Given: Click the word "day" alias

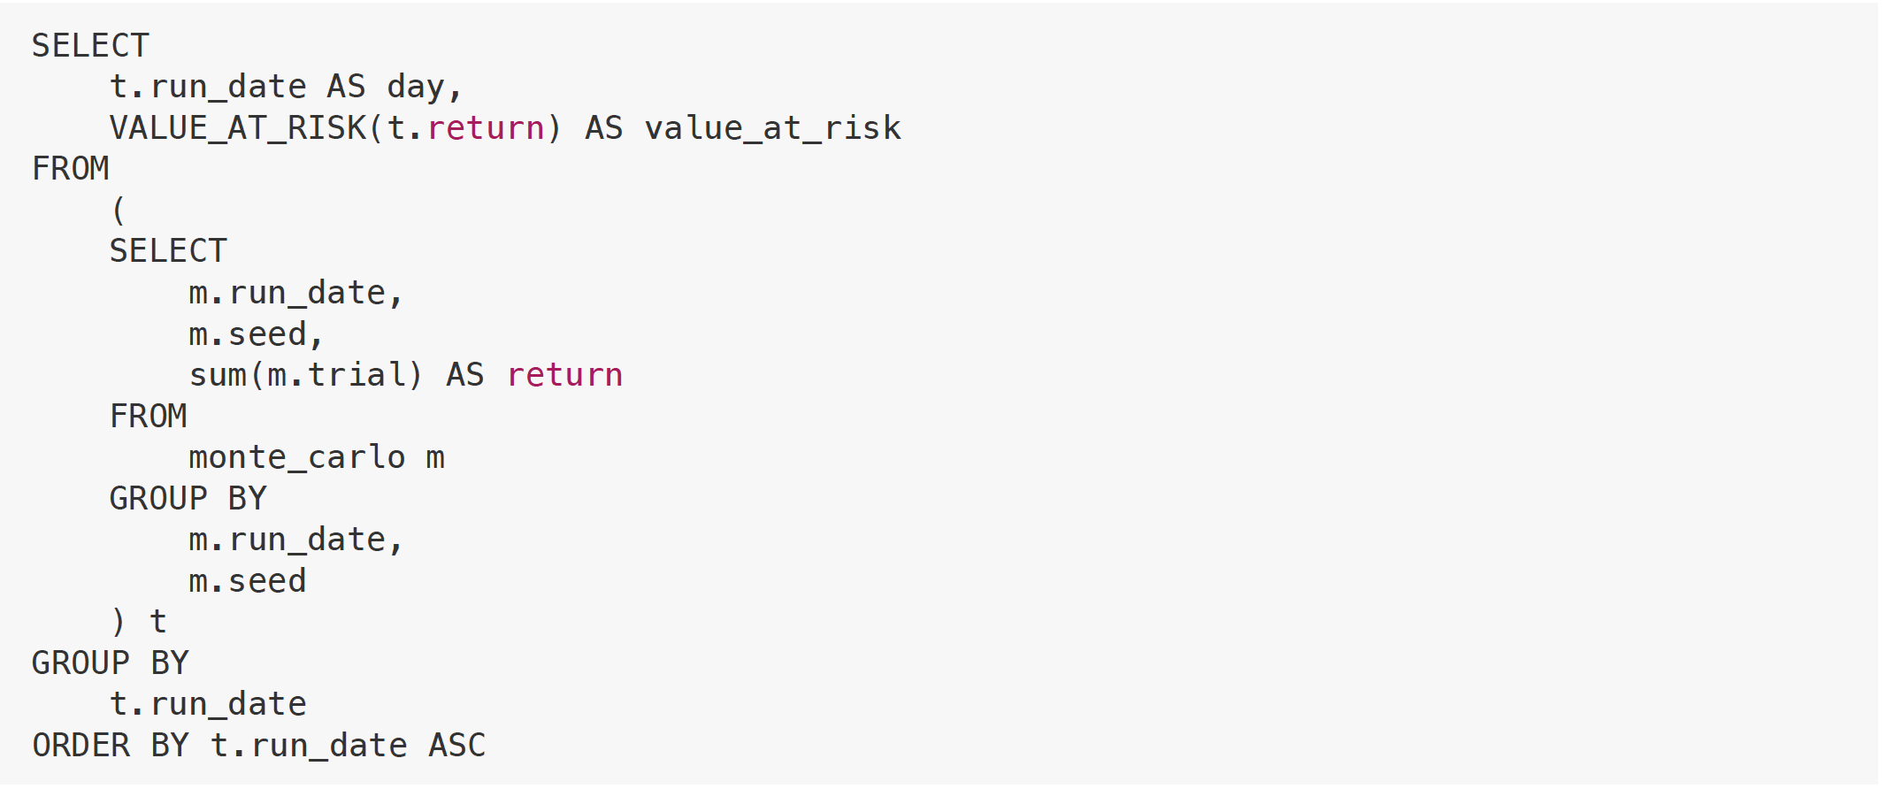Looking at the screenshot, I should click(416, 87).
